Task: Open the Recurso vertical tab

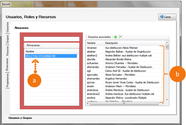Action: pos(8,51)
